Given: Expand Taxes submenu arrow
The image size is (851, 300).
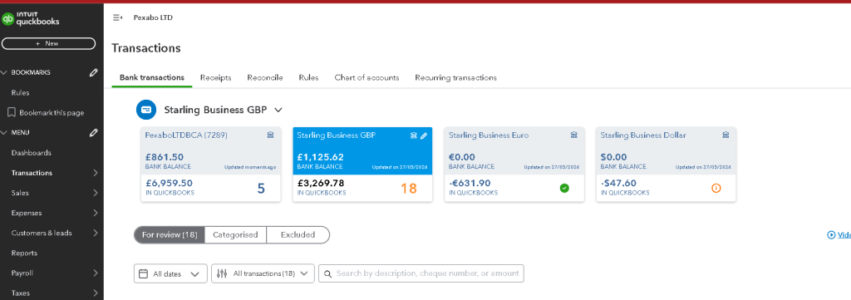Looking at the screenshot, I should (96, 293).
